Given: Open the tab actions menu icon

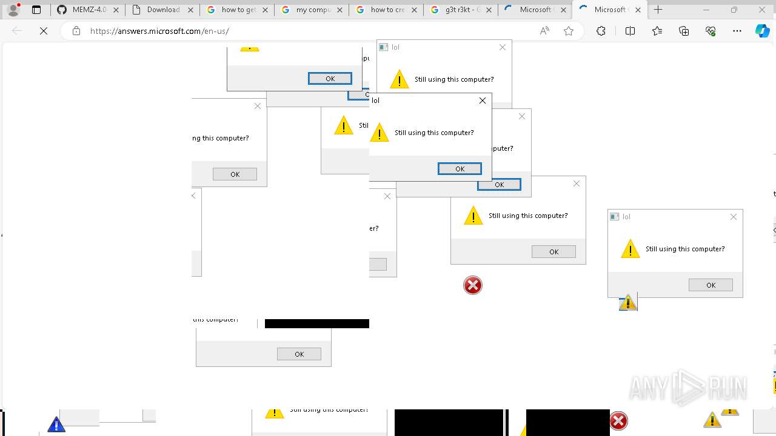Looking at the screenshot, I should [36, 10].
